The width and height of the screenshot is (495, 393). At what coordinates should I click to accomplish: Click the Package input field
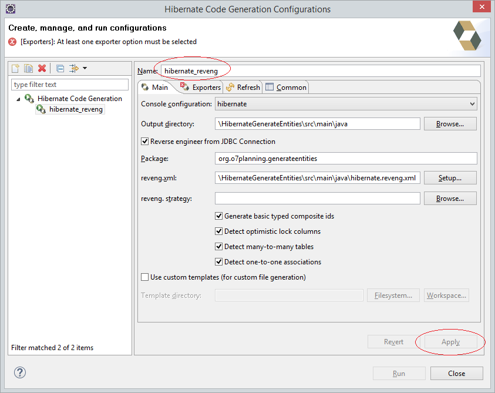(x=346, y=159)
